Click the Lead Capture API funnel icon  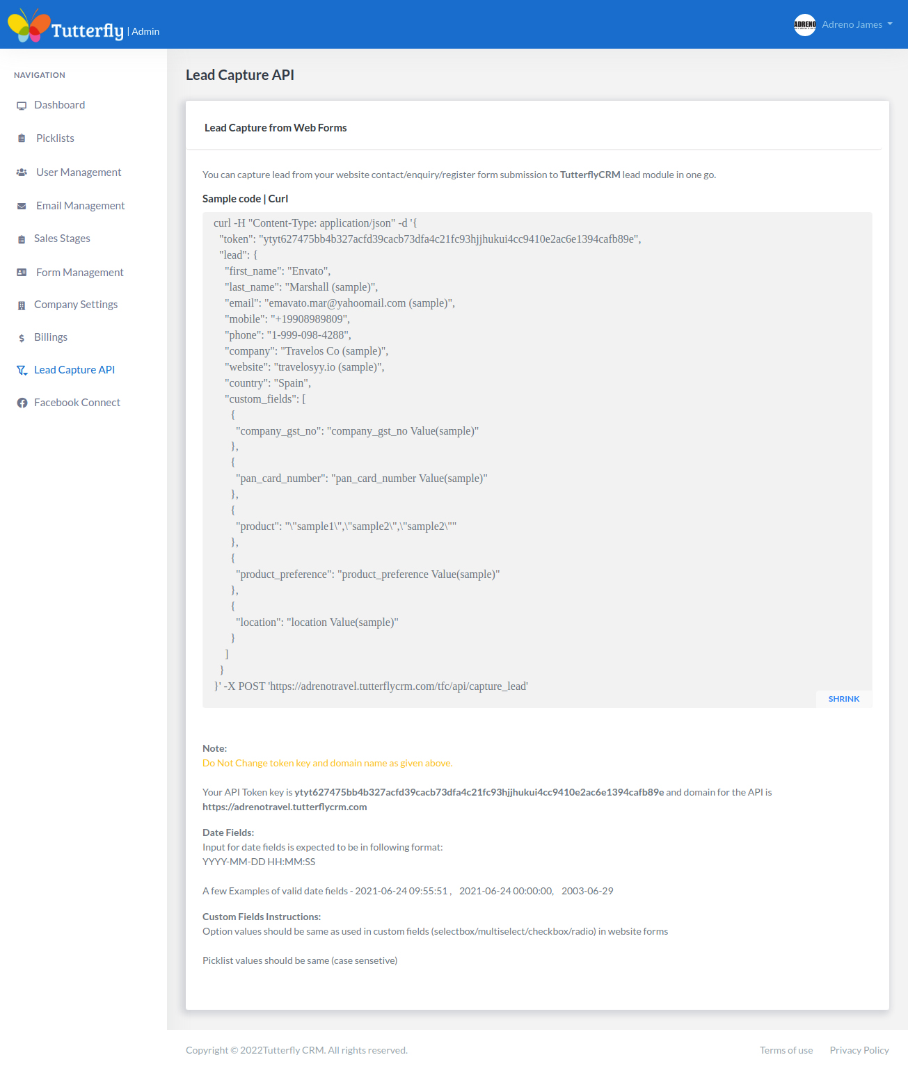point(22,371)
